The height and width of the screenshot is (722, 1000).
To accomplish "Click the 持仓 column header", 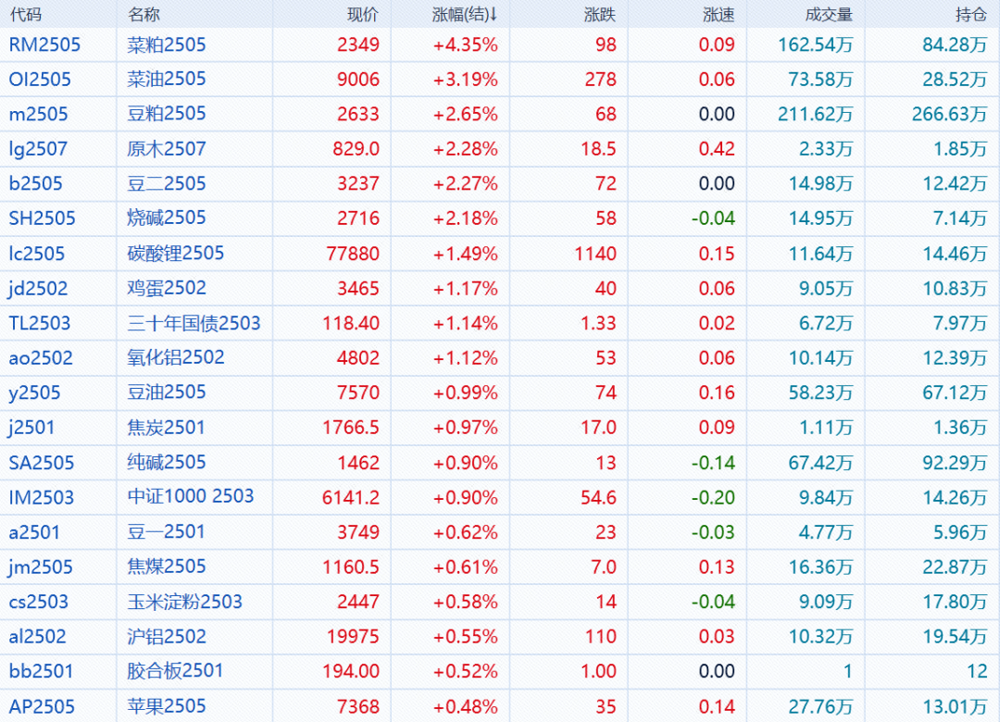I will pyautogui.click(x=970, y=15).
